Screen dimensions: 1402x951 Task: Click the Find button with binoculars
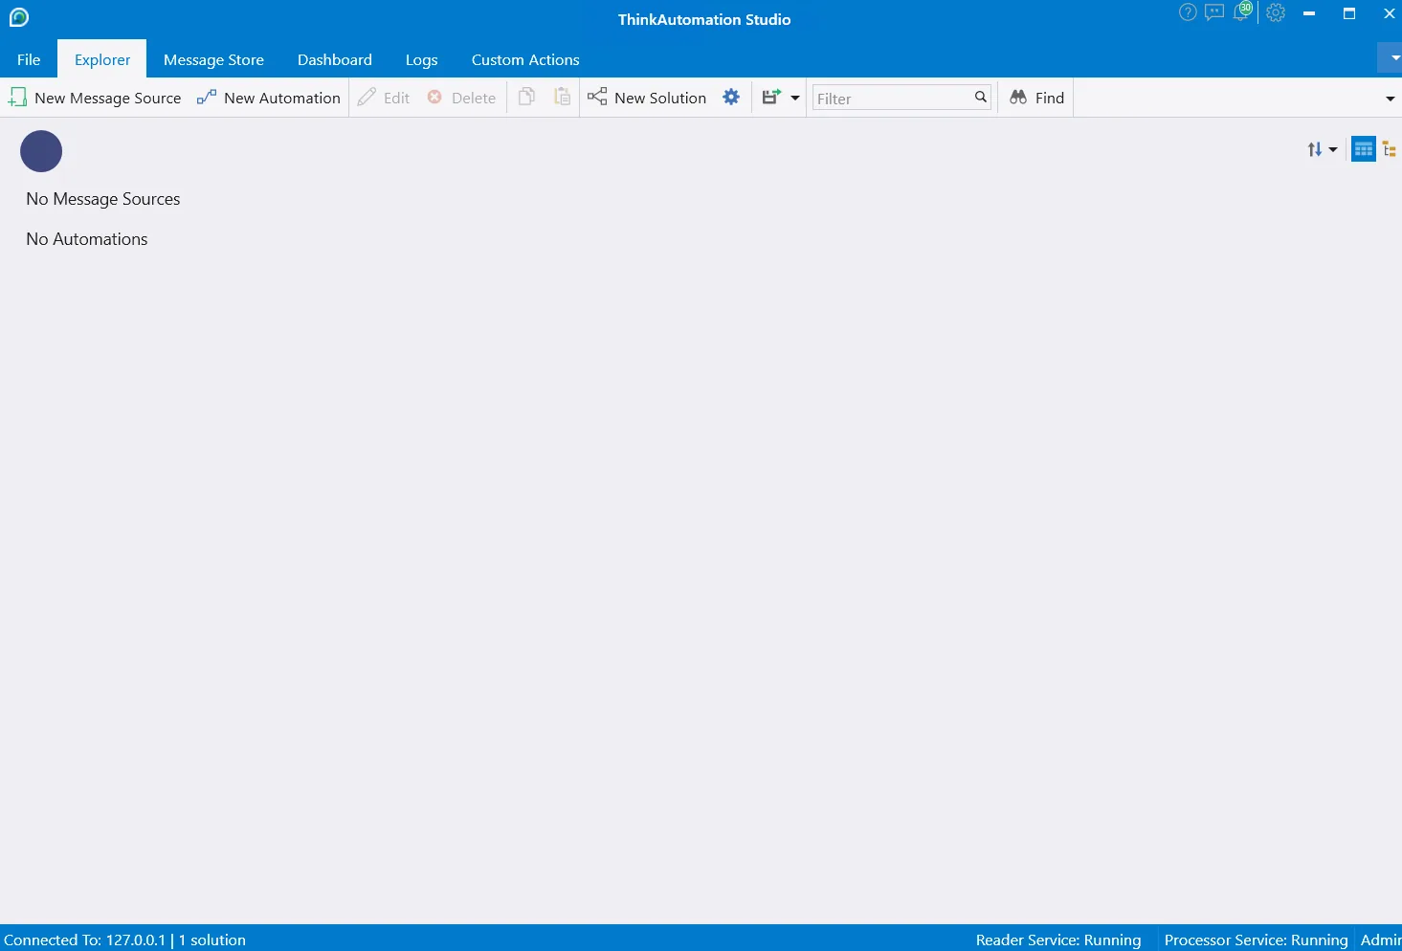click(1036, 98)
